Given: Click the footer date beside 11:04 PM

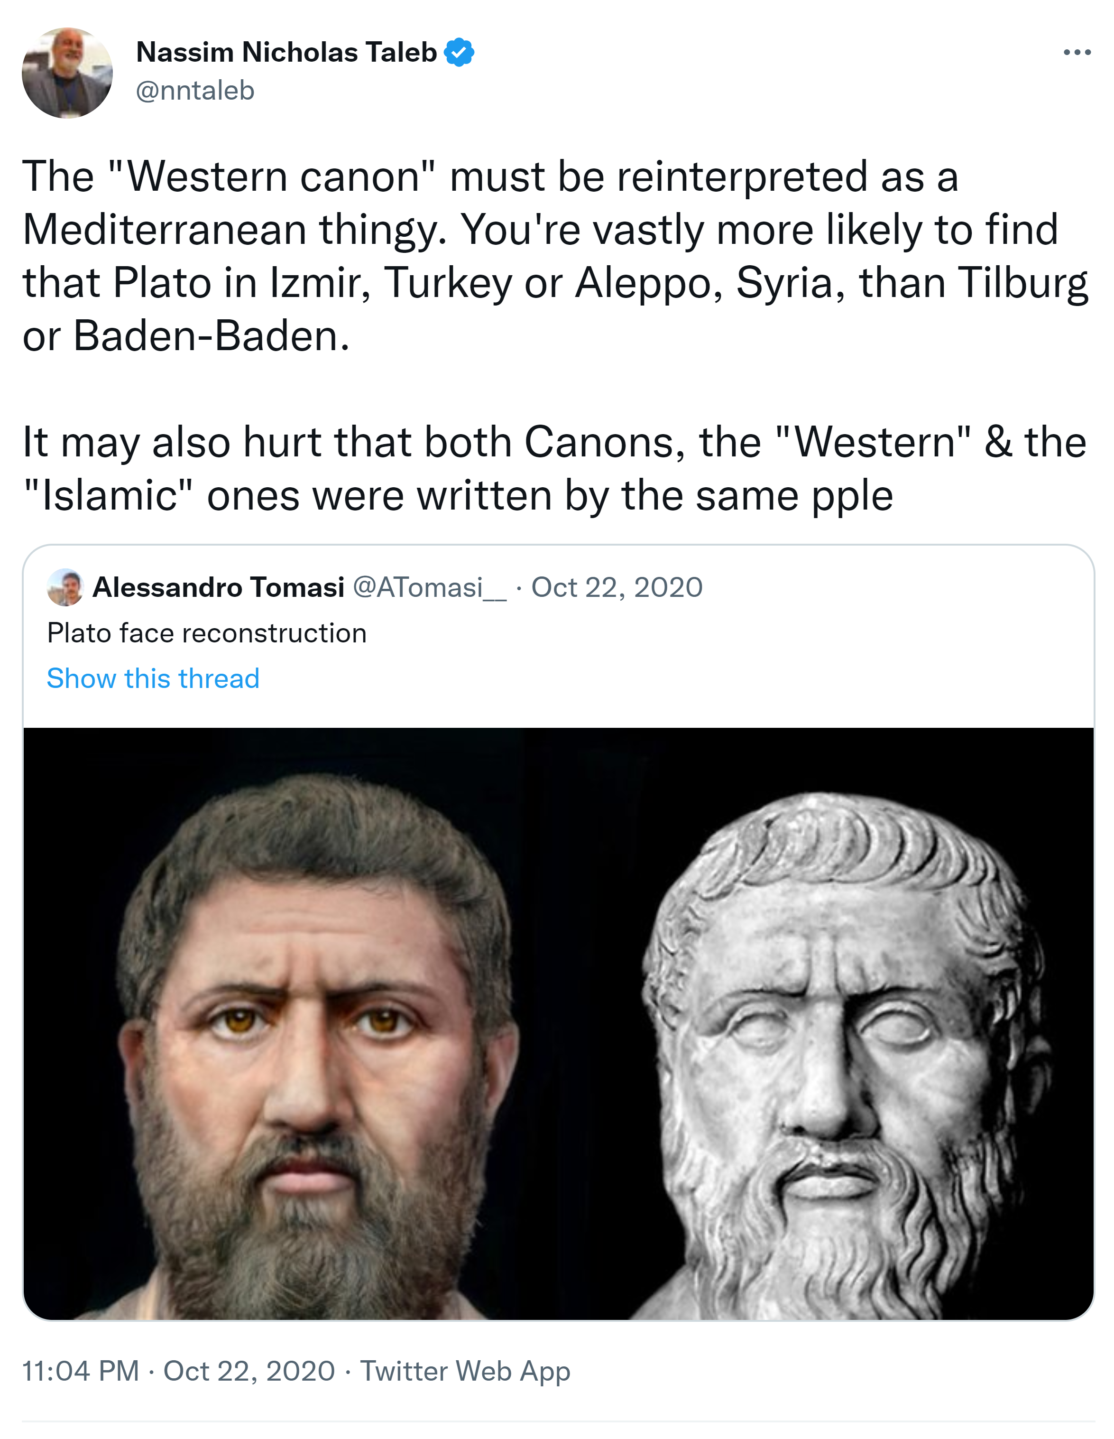Looking at the screenshot, I should click(249, 1371).
